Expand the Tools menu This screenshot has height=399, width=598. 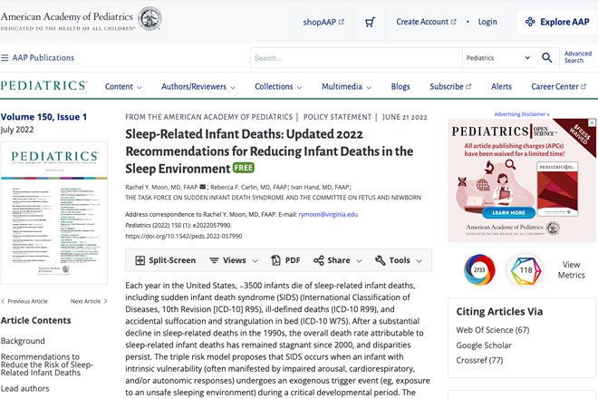coord(399,260)
